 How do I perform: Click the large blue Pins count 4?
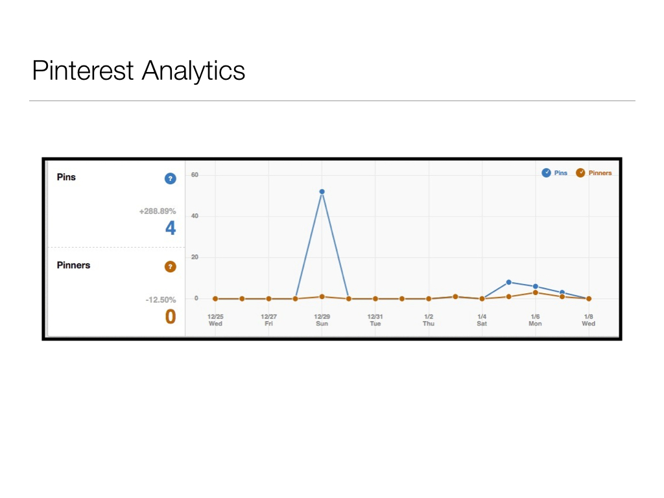(170, 228)
